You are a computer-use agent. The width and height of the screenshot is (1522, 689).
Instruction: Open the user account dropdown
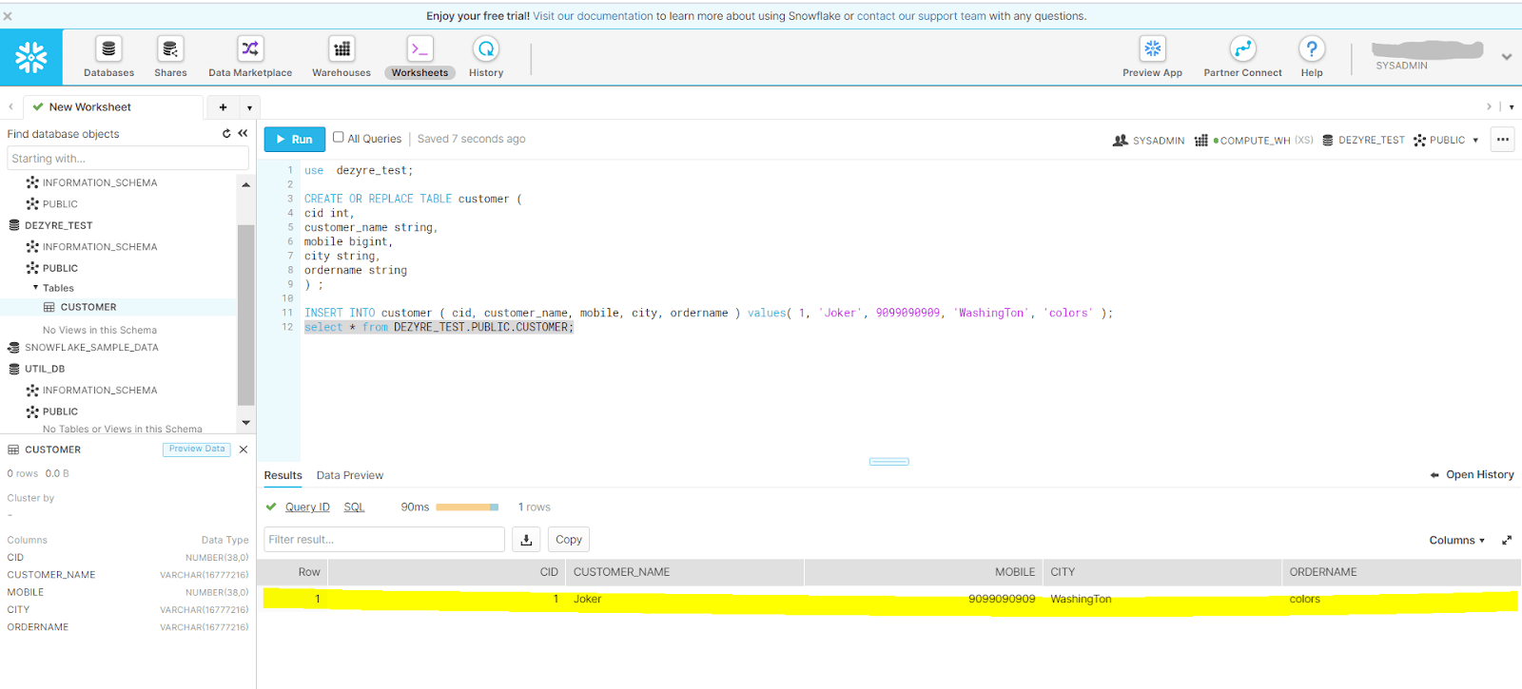click(x=1507, y=57)
